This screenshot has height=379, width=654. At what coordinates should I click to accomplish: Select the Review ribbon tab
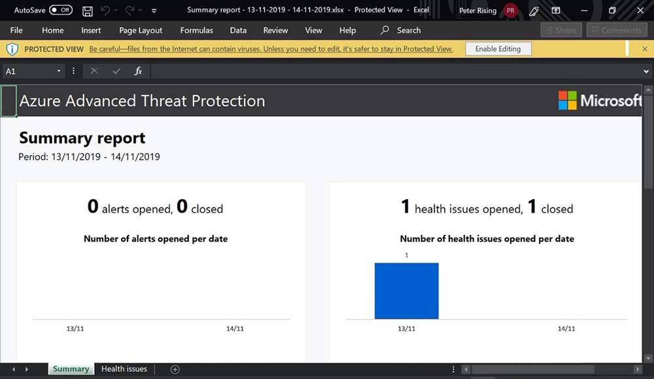coord(275,30)
